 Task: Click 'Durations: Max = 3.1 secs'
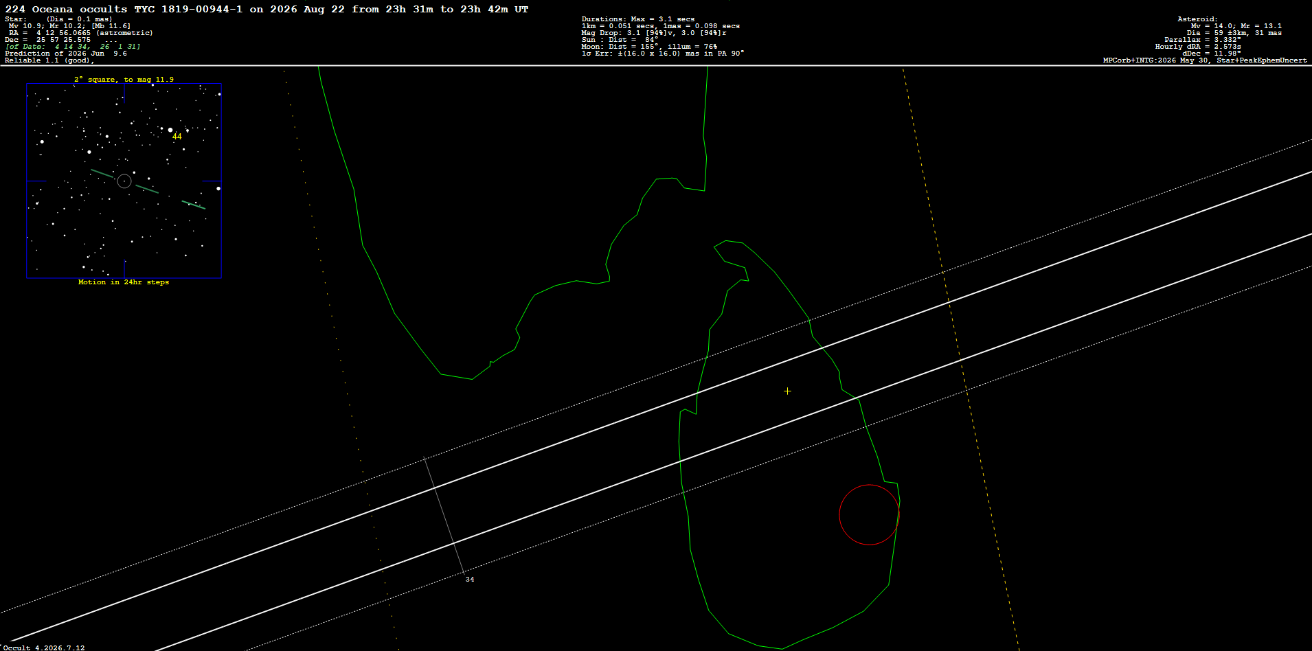pos(638,19)
